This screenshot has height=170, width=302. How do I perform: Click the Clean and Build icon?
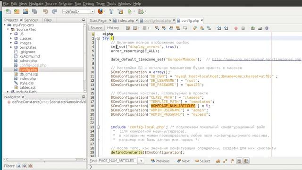click(121, 11)
